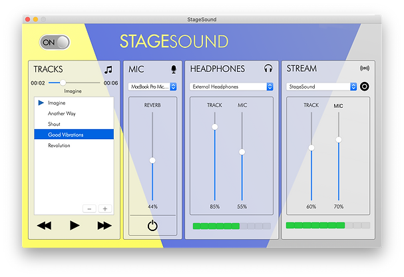
Task: Click the MIC panel heading
Action: coord(136,69)
